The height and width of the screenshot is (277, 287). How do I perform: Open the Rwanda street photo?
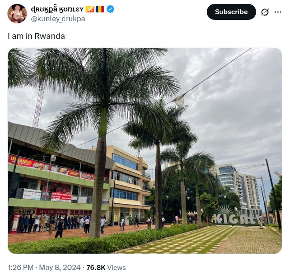[145, 151]
